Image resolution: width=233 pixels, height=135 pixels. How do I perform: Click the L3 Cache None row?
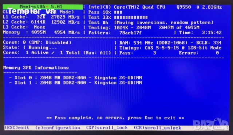24,27
